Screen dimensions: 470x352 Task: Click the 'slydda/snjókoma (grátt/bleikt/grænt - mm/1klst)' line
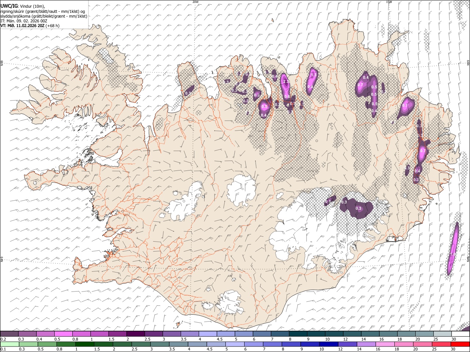(44, 16)
